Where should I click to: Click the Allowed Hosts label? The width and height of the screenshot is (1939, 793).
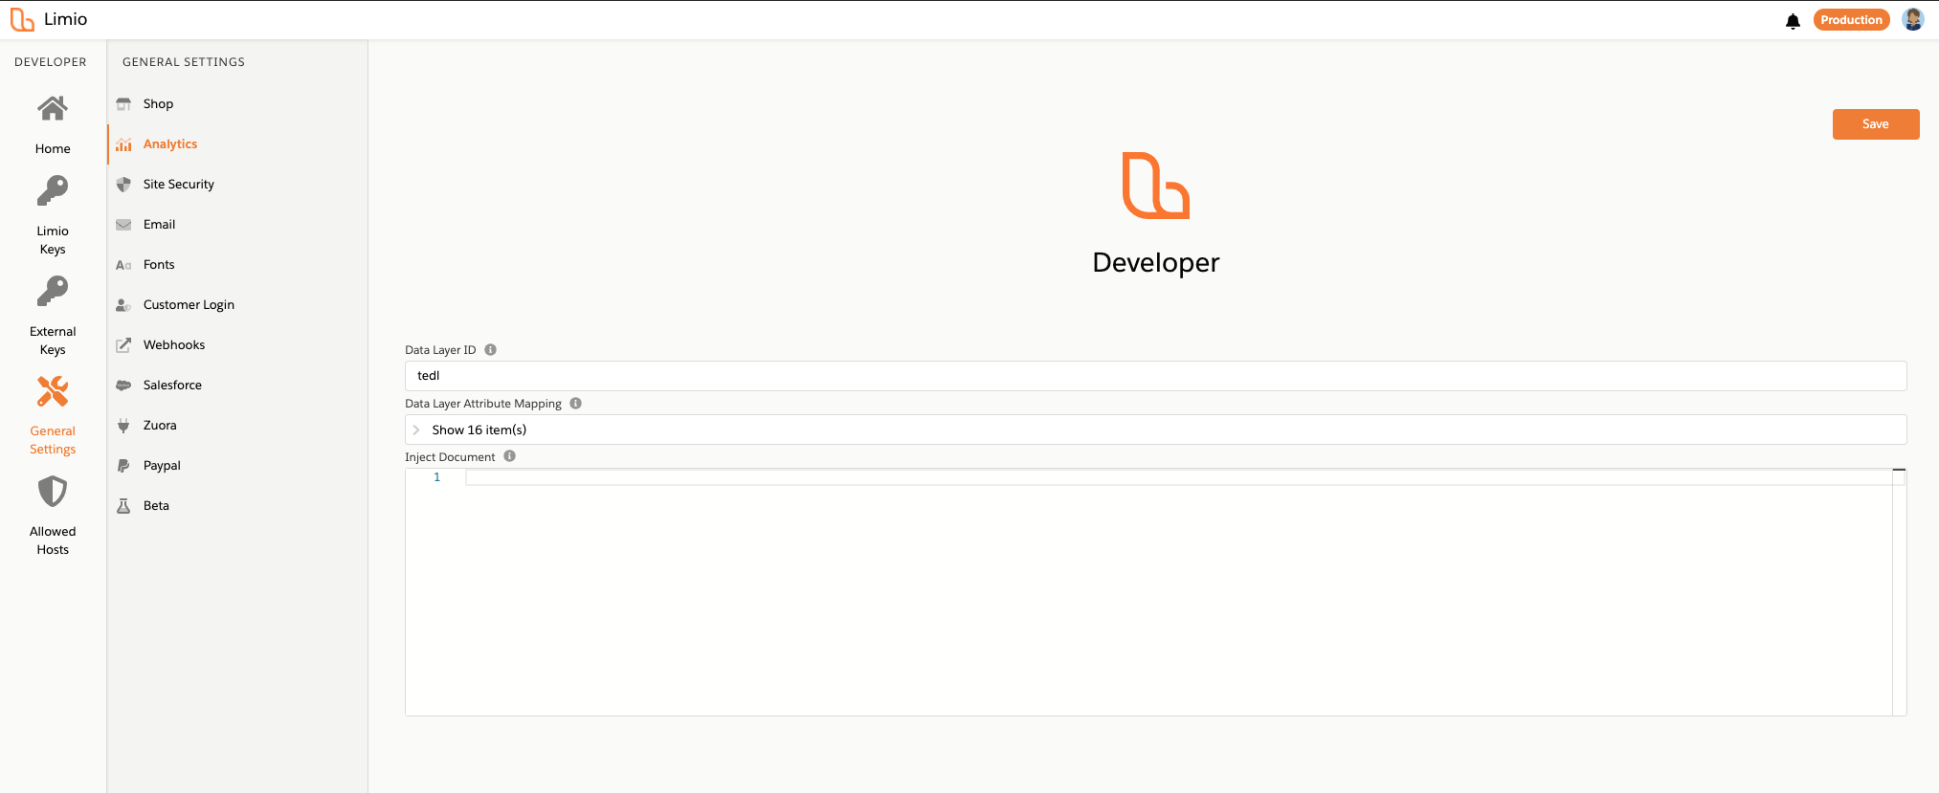[x=53, y=540]
